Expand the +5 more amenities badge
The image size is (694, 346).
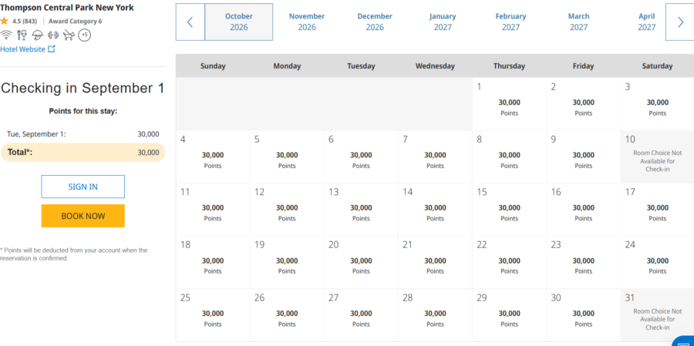click(x=85, y=35)
